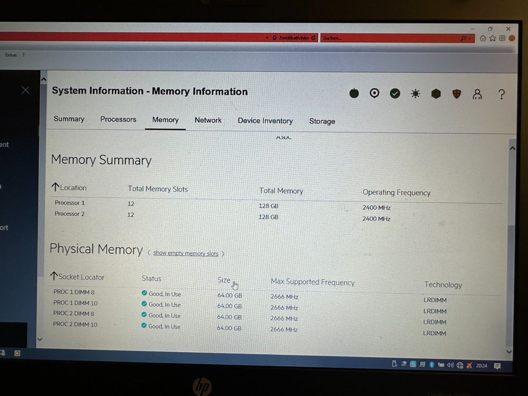528x396 pixels.
Task: Toggle the UID indicator light icon
Action: [x=374, y=93]
